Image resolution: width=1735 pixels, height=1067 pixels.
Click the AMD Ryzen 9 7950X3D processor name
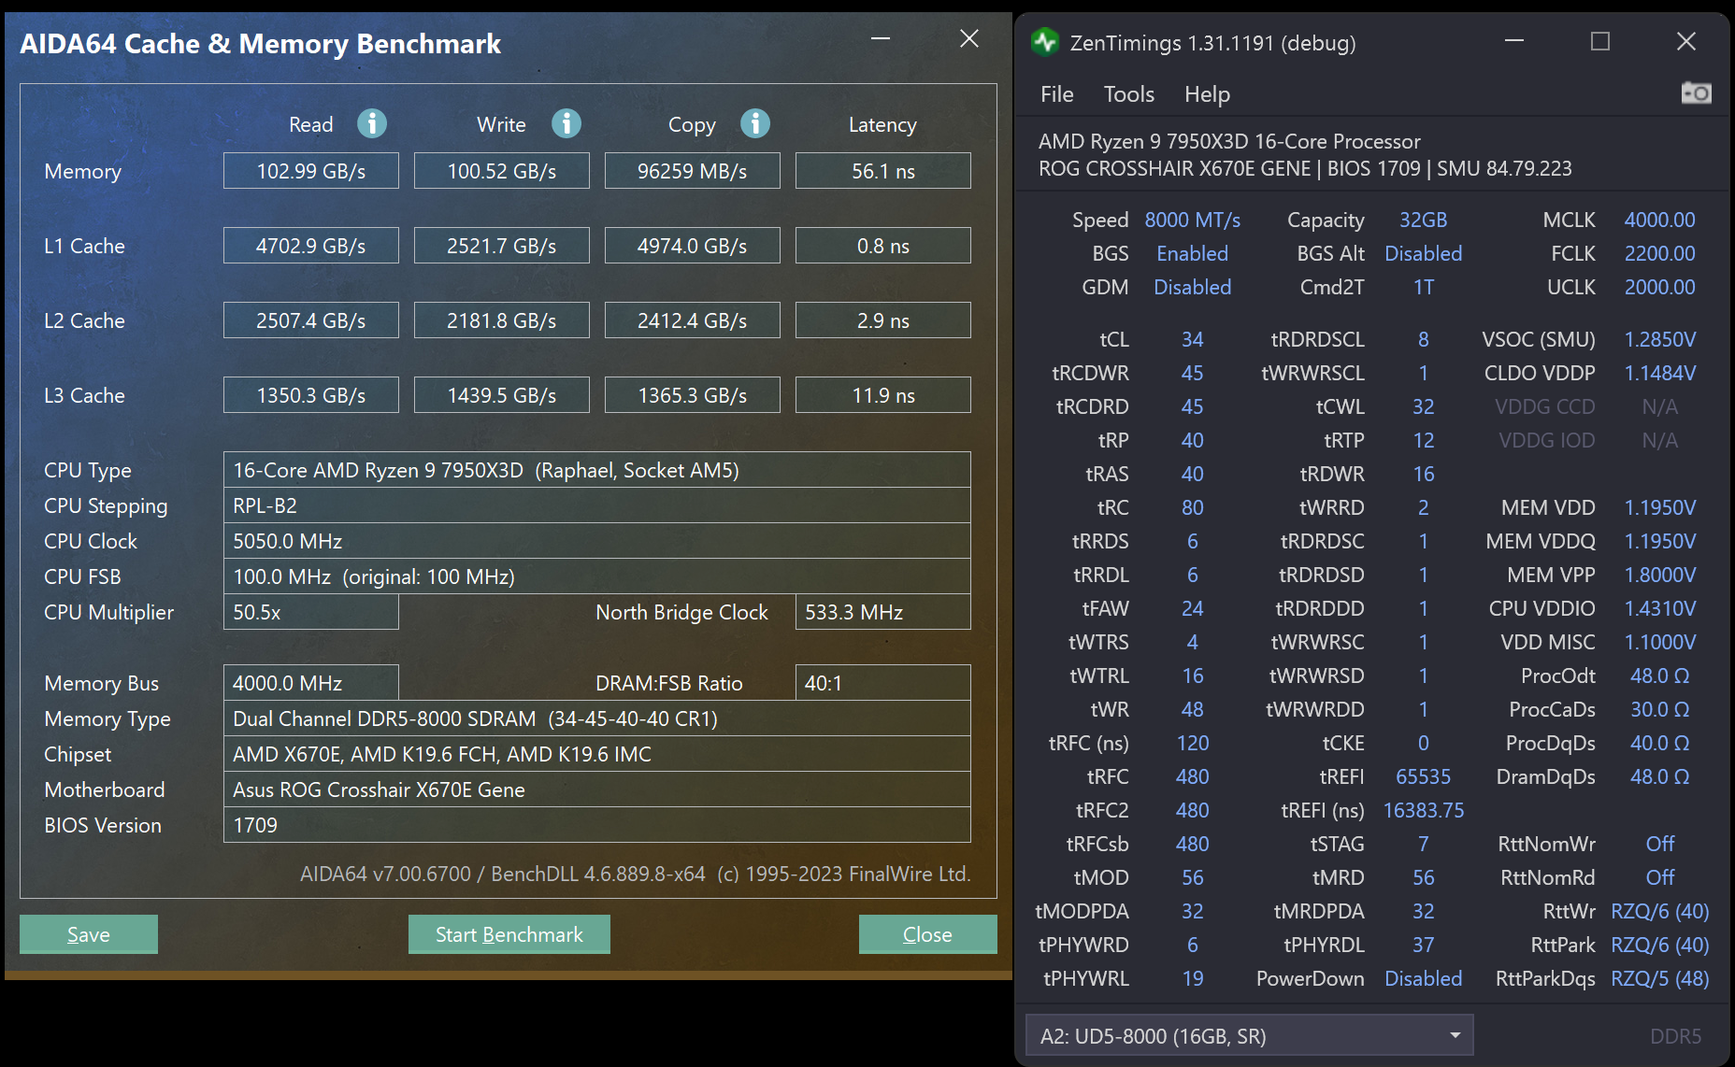[1229, 141]
